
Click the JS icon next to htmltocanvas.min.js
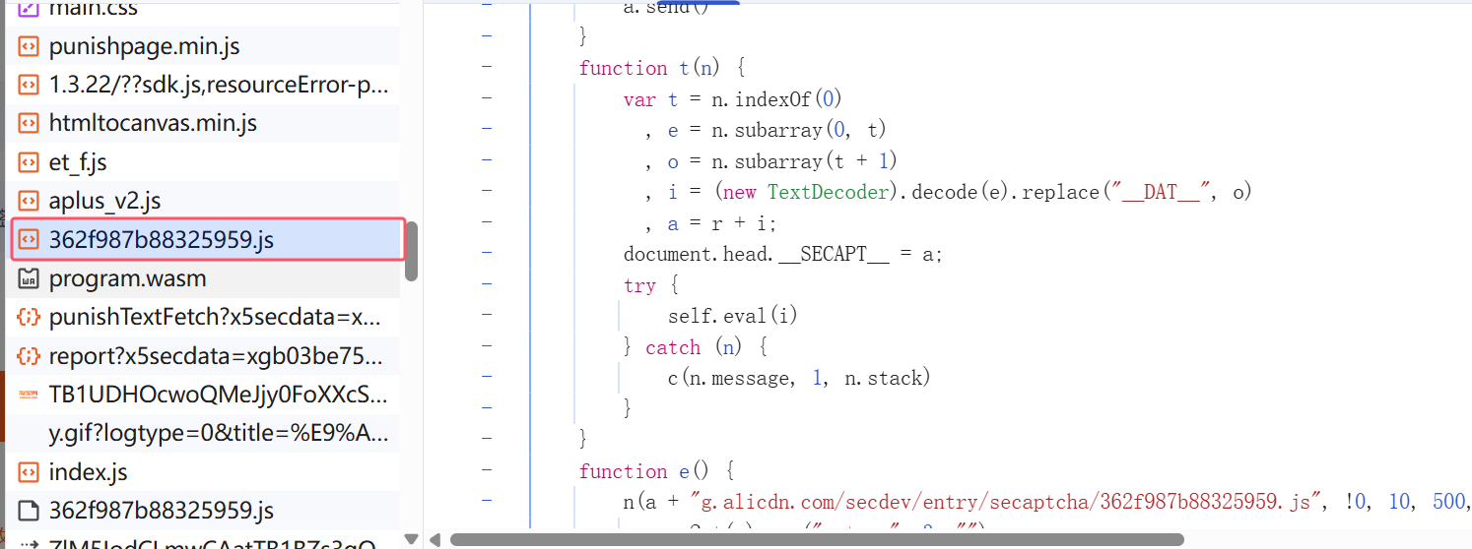click(30, 124)
